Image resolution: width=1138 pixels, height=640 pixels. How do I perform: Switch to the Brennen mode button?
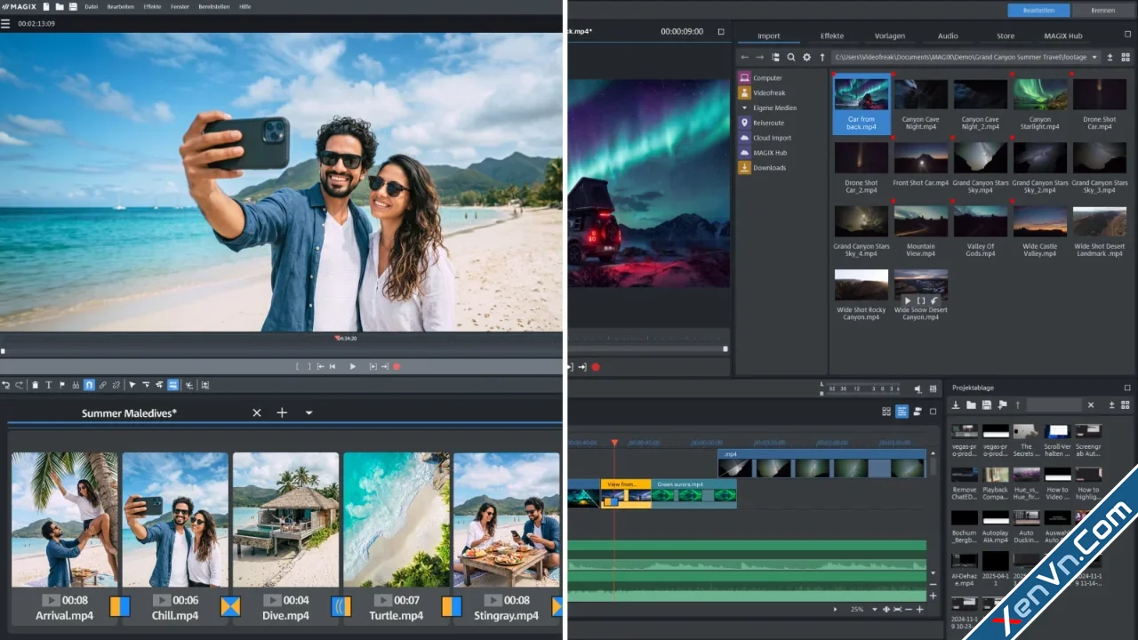1103,11
